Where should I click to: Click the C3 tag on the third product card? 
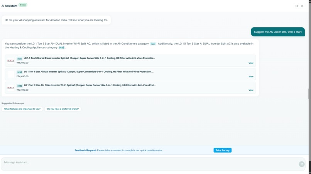click(19, 86)
